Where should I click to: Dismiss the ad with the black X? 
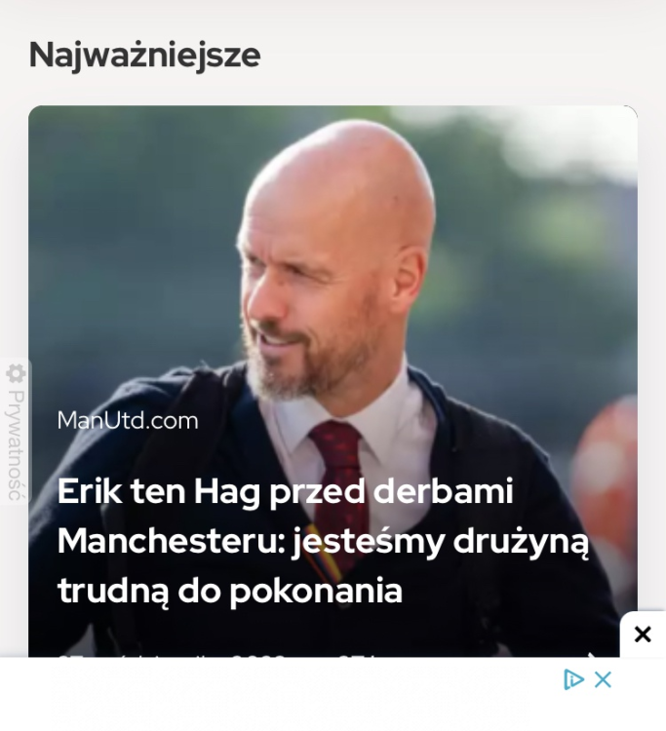[643, 635]
